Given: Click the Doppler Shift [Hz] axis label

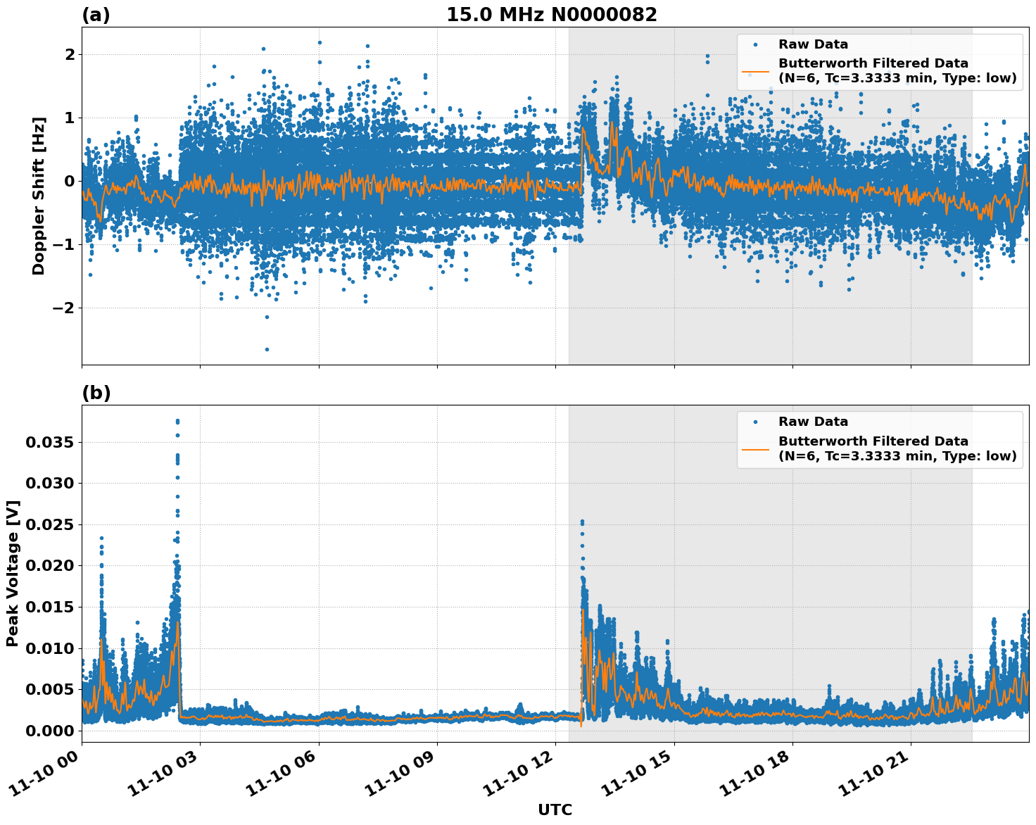Looking at the screenshot, I should tap(41, 187).
